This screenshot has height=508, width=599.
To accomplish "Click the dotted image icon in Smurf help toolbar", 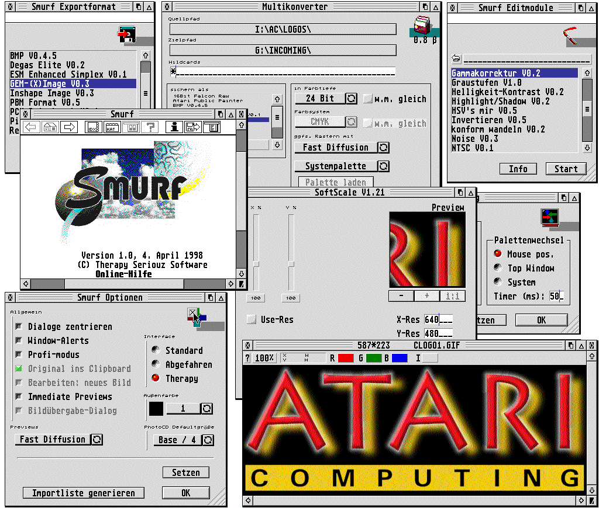I will (x=132, y=127).
